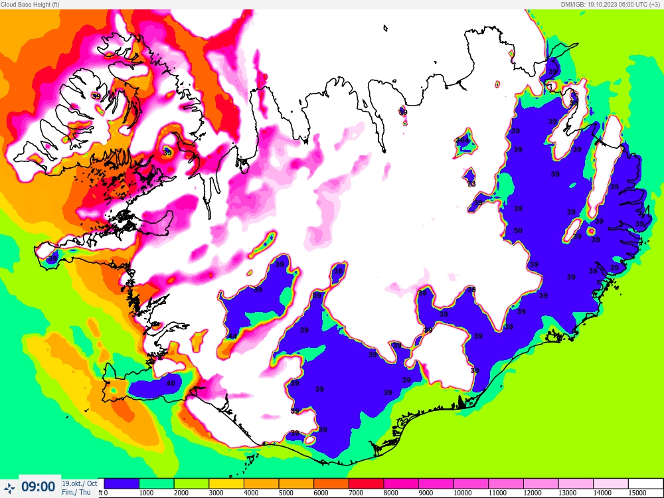Click the '44' cloud base value on the map
Image resolution: width=664 pixels, height=498 pixels.
[232, 336]
